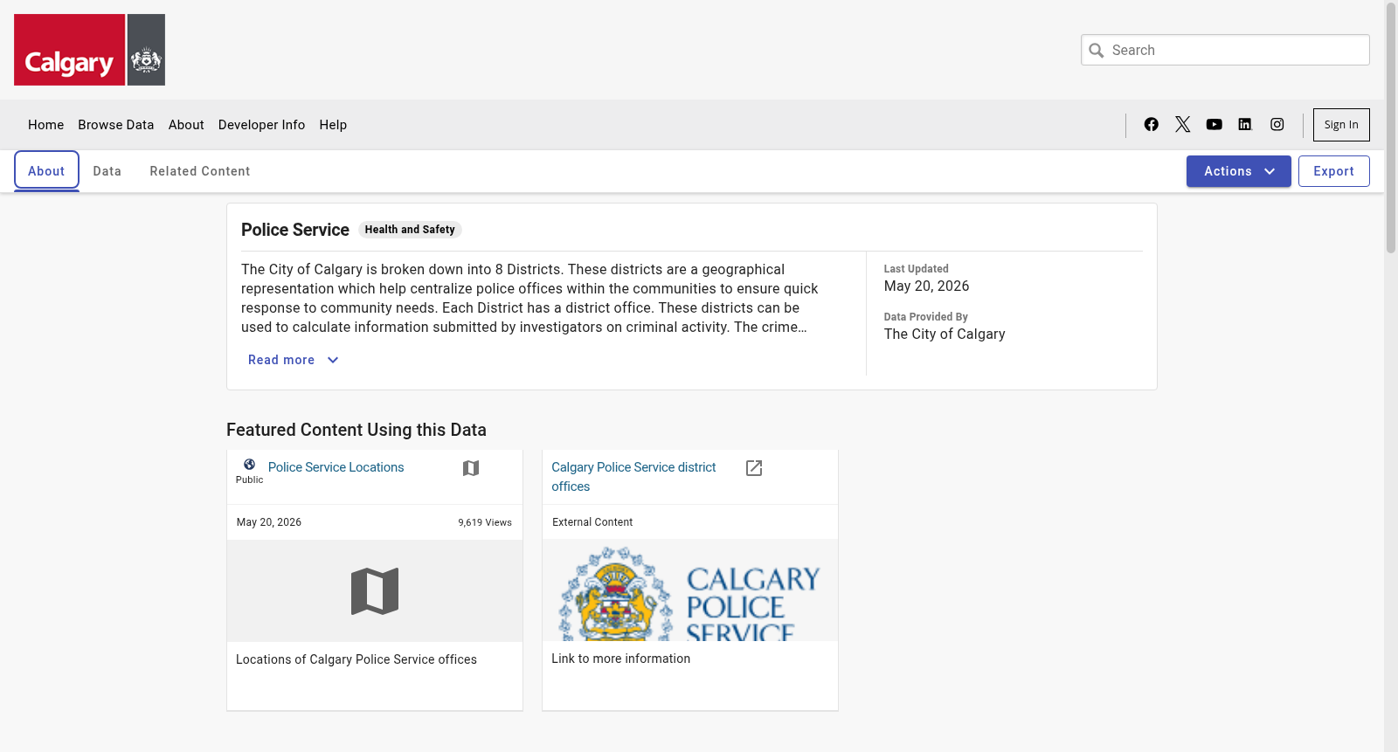Switch to the Related Content tab
The width and height of the screenshot is (1398, 752).
click(x=200, y=171)
